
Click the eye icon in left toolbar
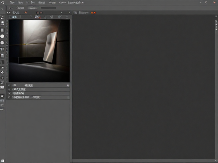click(x=2, y=105)
